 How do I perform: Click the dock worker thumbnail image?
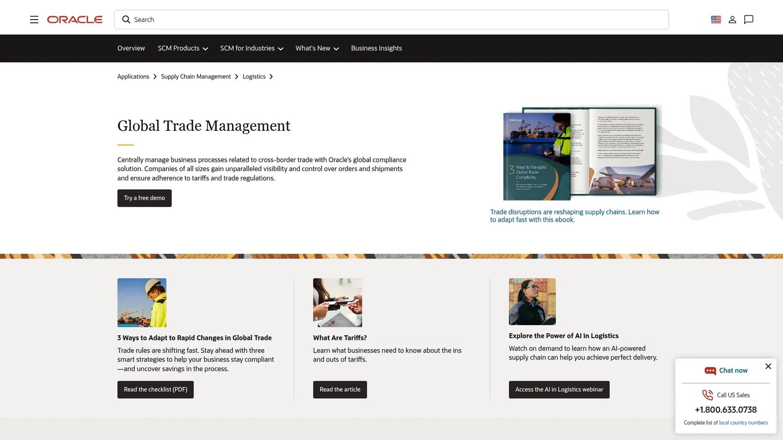pos(142,302)
